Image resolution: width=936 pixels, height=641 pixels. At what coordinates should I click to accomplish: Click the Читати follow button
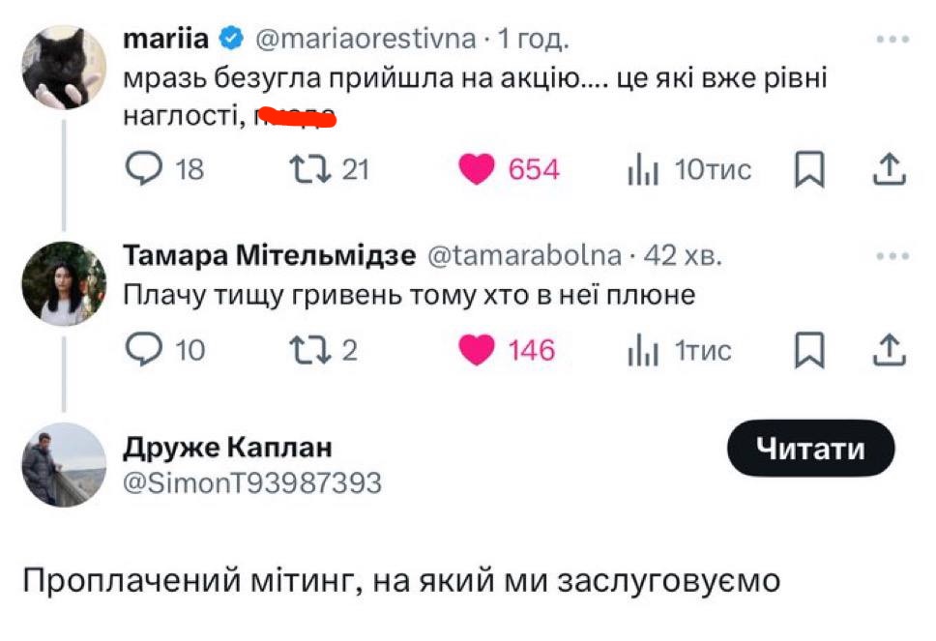(810, 449)
